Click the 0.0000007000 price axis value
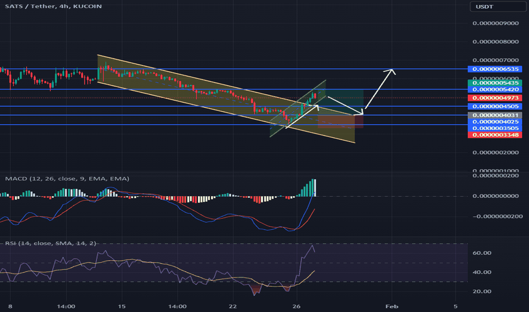This screenshot has height=312, width=529. point(496,60)
